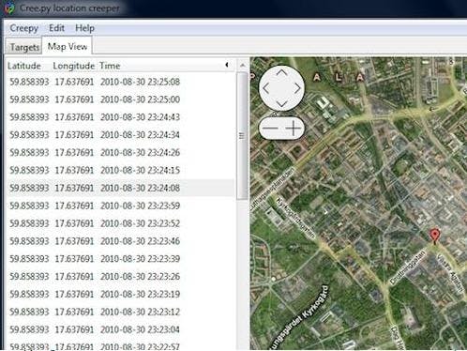Image resolution: width=467 pixels, height=351 pixels.
Task: Select the 23:25:08 location entry
Action: click(x=120, y=82)
